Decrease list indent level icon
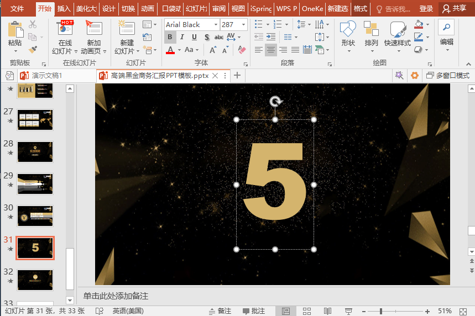 pyautogui.click(x=258, y=37)
